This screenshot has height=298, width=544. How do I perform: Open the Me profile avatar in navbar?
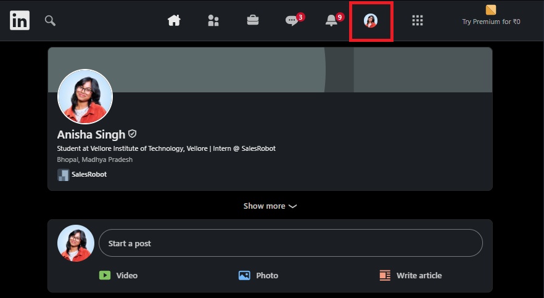click(371, 21)
